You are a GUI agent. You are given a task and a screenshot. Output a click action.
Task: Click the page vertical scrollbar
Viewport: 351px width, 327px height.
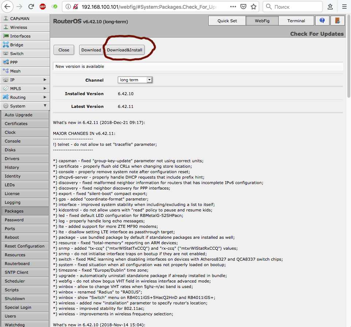click(x=348, y=56)
